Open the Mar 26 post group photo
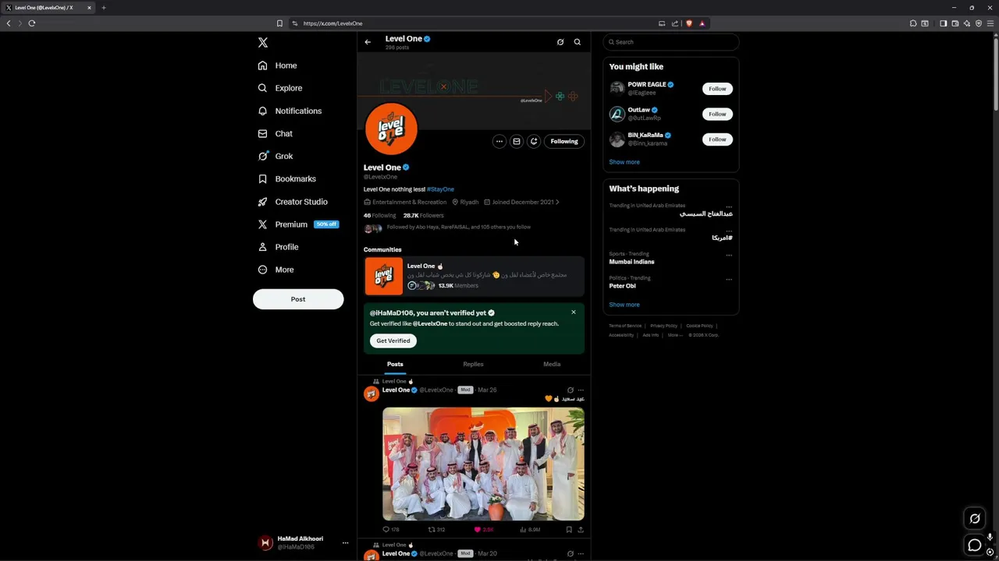Viewport: 999px width, 561px height. pyautogui.click(x=483, y=464)
